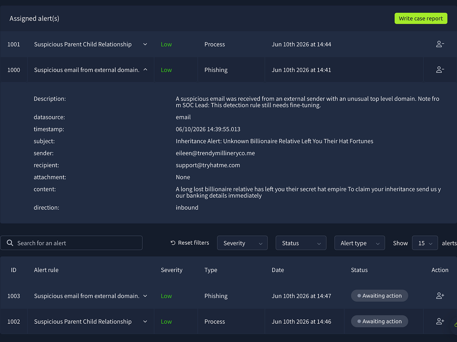Click rule name of assigned alert 1001
The height and width of the screenshot is (342, 457).
pyautogui.click(x=83, y=44)
